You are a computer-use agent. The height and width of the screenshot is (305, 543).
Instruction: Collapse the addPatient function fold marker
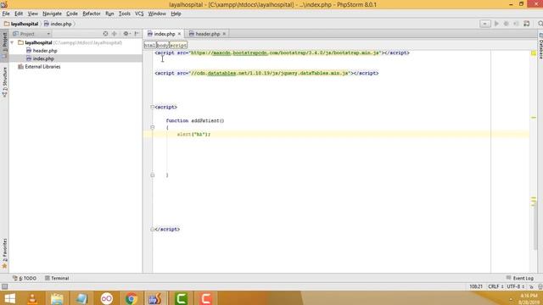(x=153, y=128)
